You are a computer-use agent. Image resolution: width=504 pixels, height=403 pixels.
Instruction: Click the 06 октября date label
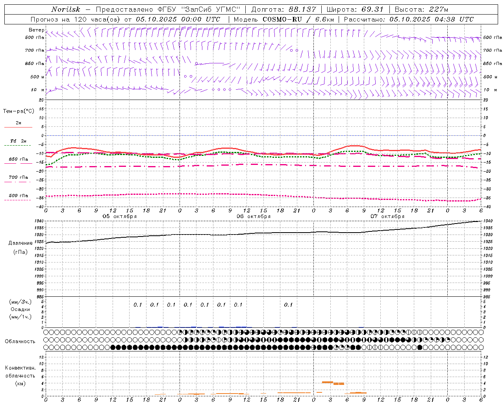[254, 216]
